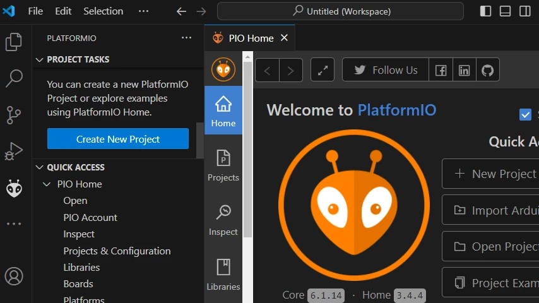The image size is (539, 303).
Task: Open the Search view in activity bar
Action: click(14, 78)
